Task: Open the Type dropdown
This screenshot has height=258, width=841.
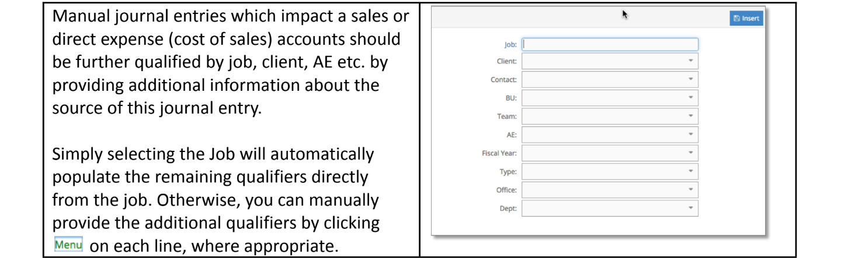Action: pyautogui.click(x=610, y=171)
